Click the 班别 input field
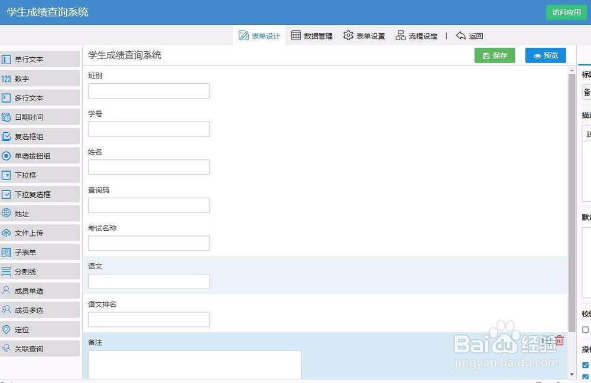This screenshot has height=383, width=591. point(149,91)
